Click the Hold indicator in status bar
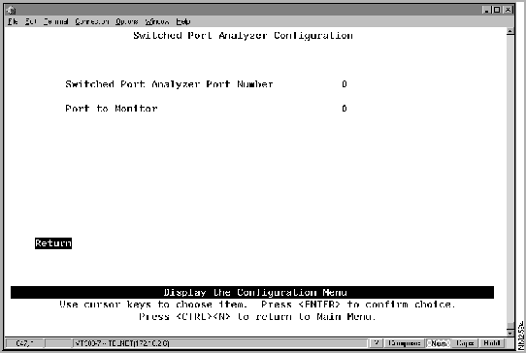526x353 pixels. point(492,343)
